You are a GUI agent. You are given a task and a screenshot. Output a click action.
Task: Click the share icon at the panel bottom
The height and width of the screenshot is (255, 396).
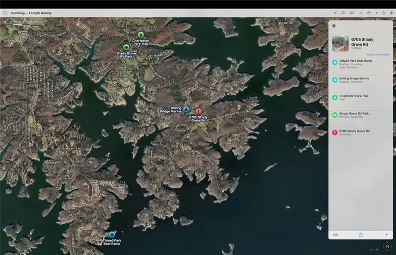pos(360,234)
